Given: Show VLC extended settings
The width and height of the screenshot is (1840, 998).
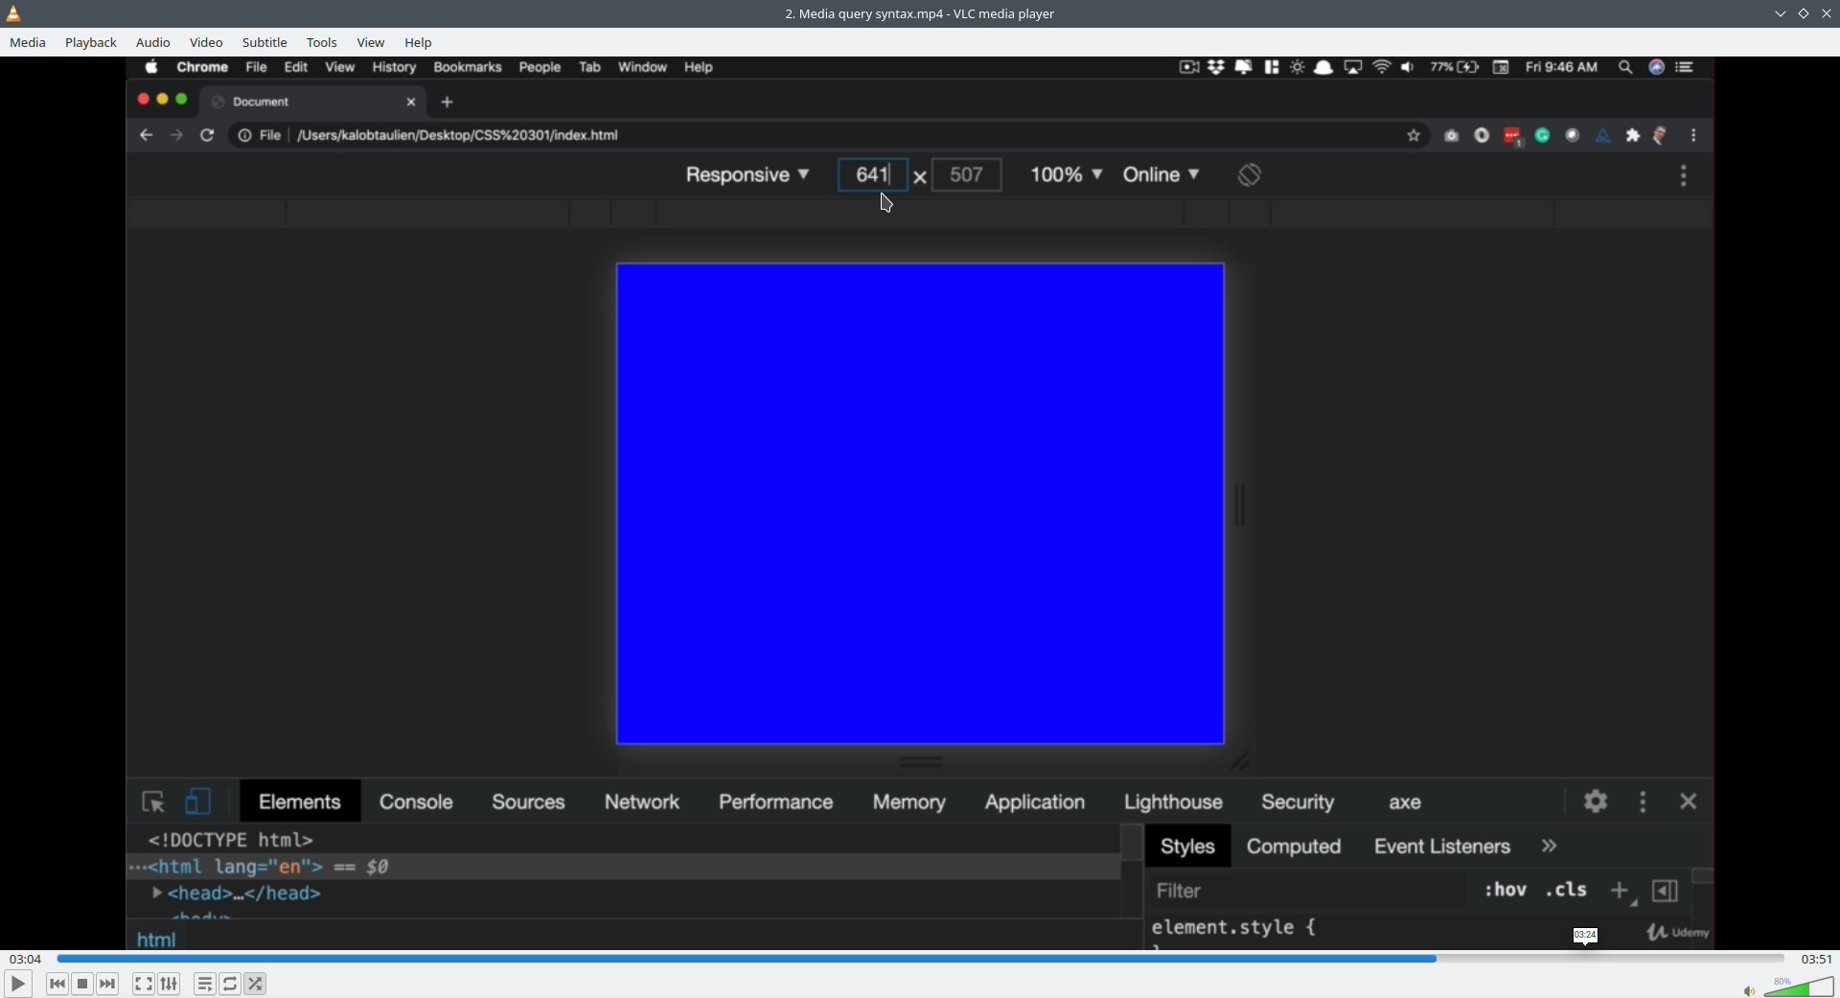Looking at the screenshot, I should coord(170,984).
